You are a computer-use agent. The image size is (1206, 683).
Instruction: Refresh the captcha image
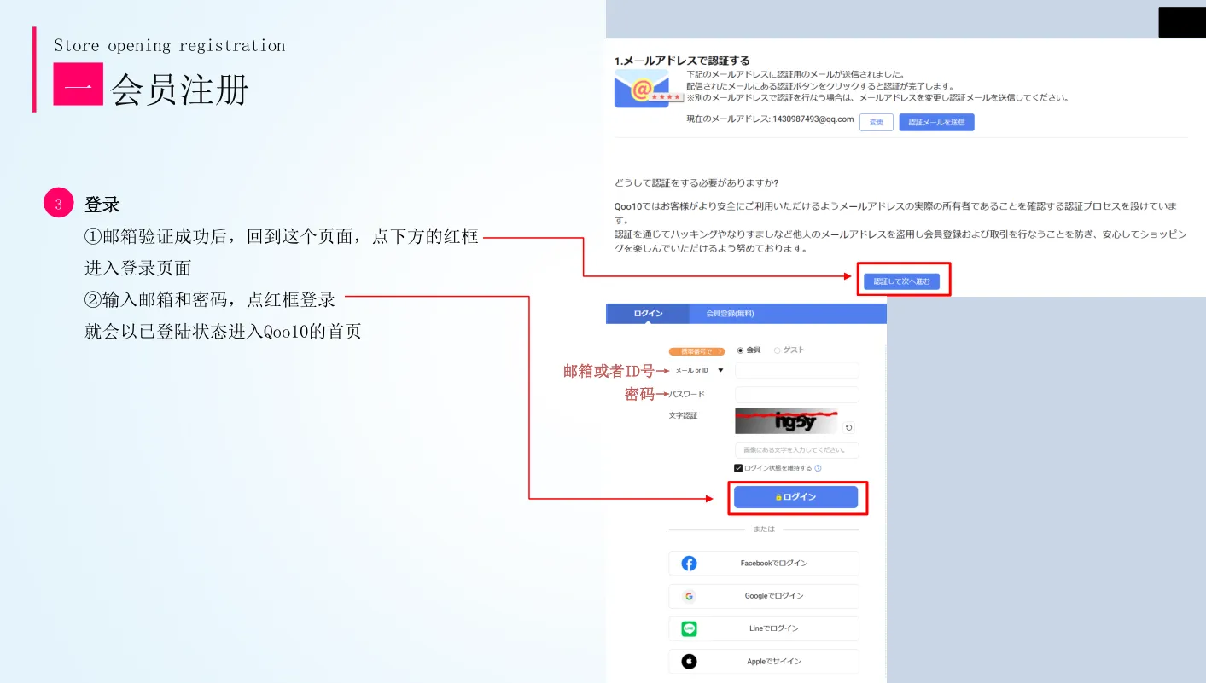point(848,427)
